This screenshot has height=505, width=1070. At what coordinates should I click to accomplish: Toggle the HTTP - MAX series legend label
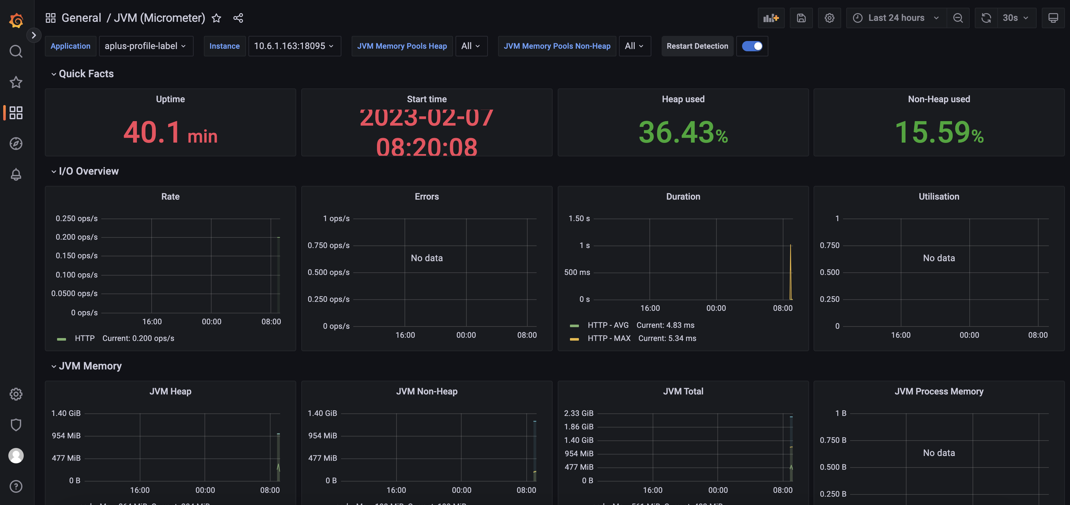(609, 338)
